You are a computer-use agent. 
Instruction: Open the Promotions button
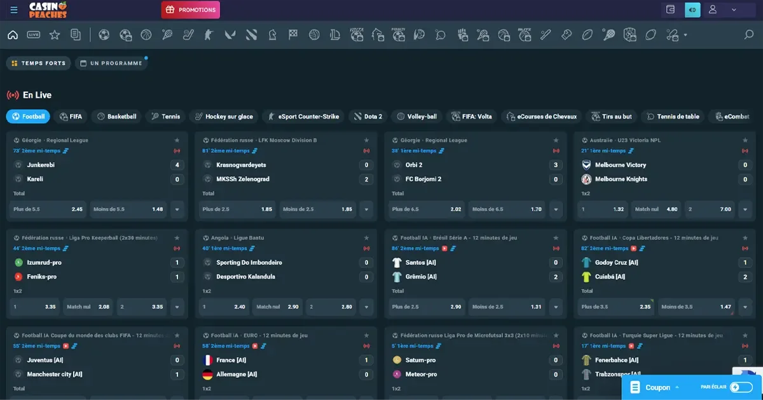click(x=191, y=10)
